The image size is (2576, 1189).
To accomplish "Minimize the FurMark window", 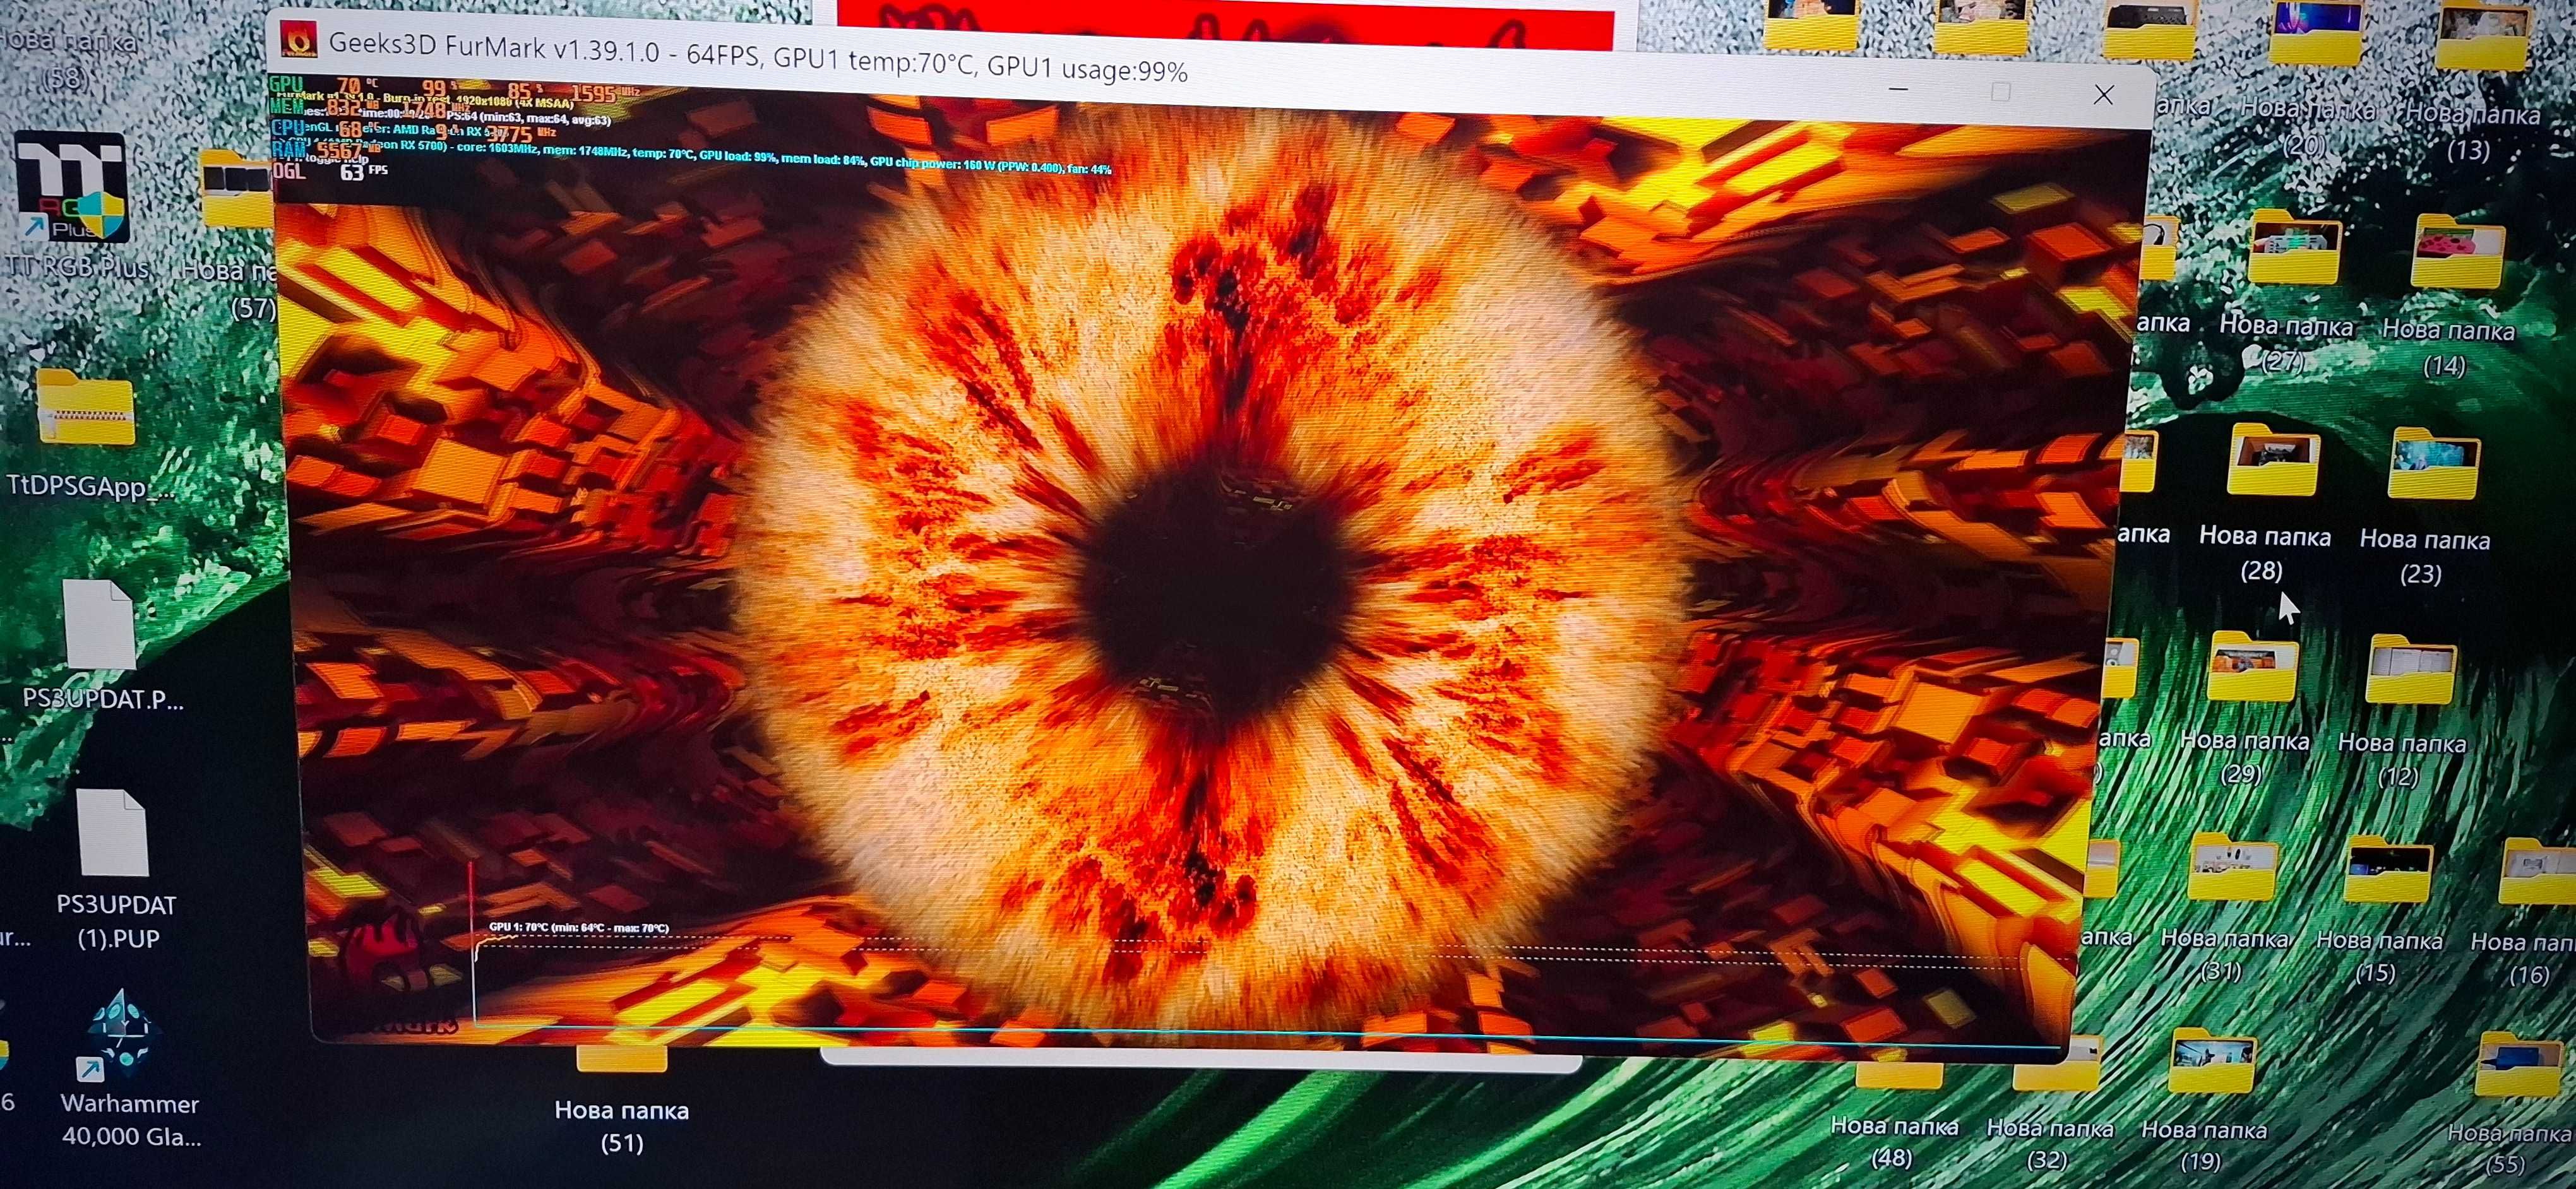I will 1899,90.
